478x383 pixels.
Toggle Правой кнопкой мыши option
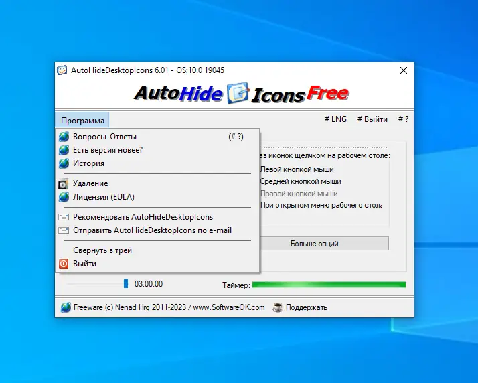(x=299, y=194)
